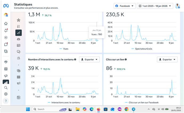Image resolution: width=184 pixels, height=113 pixels.
Task: Open the search magnifier in sidebar
Action: click(x=6, y=88)
